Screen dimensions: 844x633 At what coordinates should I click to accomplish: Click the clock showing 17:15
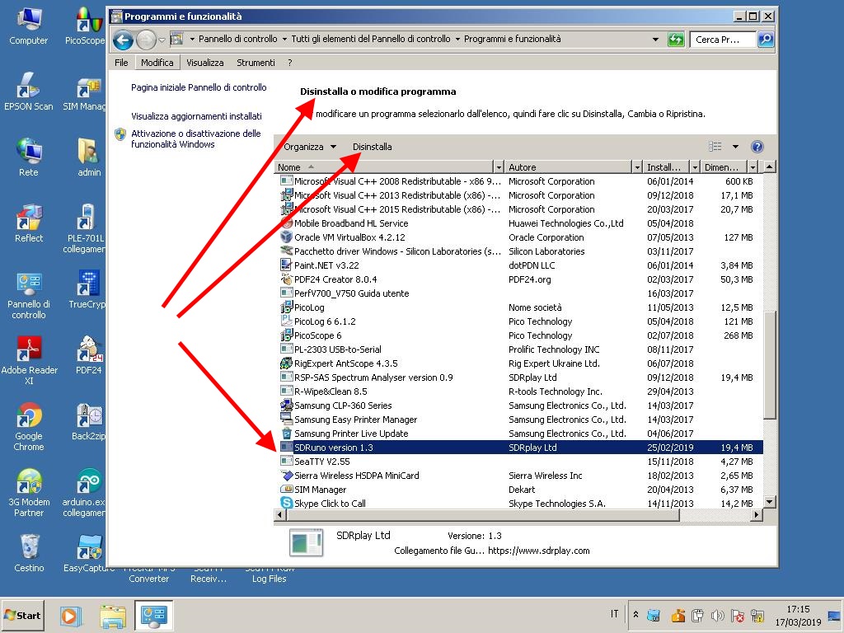tap(798, 609)
